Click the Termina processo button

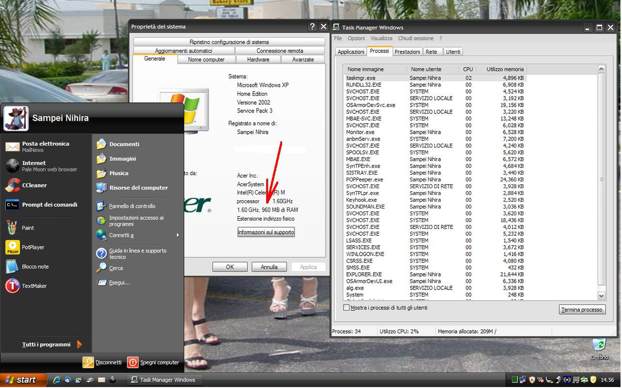(x=582, y=309)
